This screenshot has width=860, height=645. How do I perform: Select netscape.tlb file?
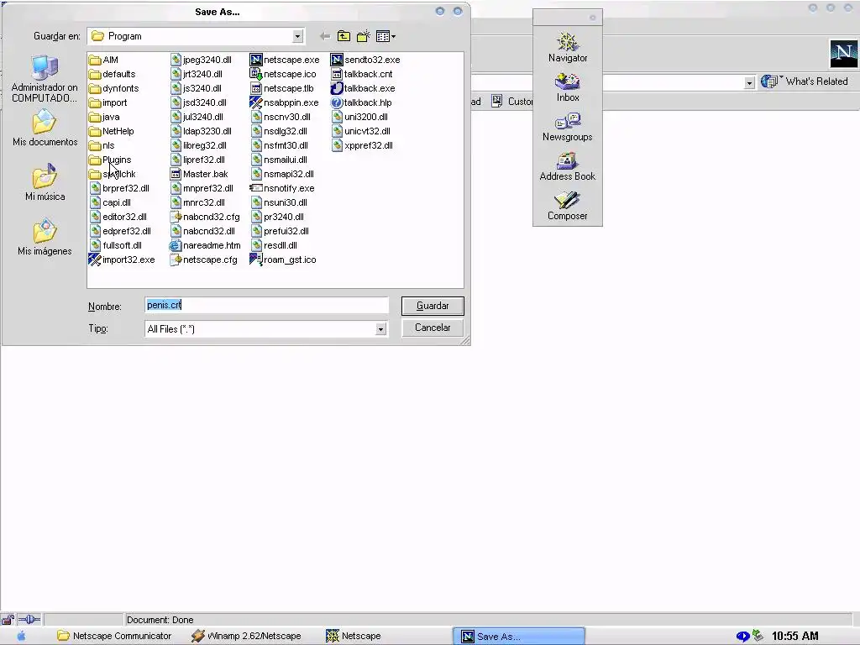[282, 88]
